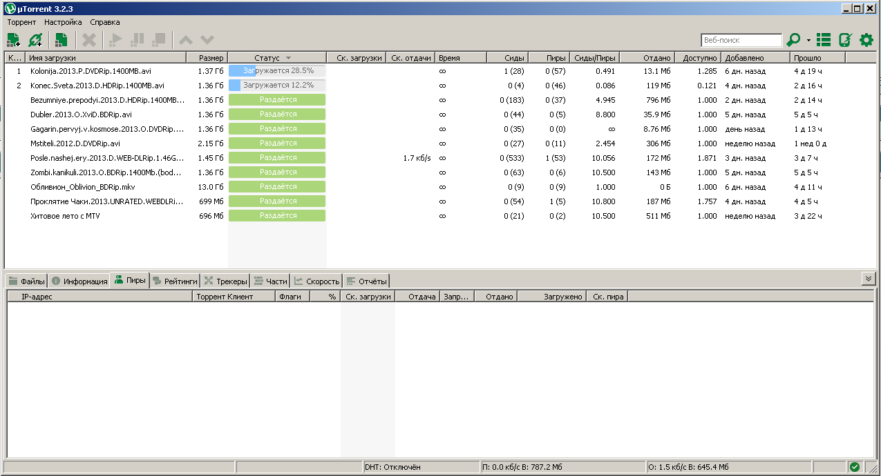
Task: Select torrent Обливион_Oblivion_BDRip.mkv
Action: [82, 186]
